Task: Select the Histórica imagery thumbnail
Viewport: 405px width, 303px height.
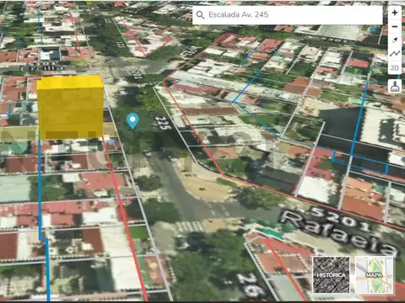Action: tap(332, 274)
